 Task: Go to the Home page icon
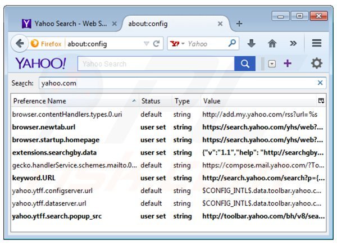coord(272,44)
